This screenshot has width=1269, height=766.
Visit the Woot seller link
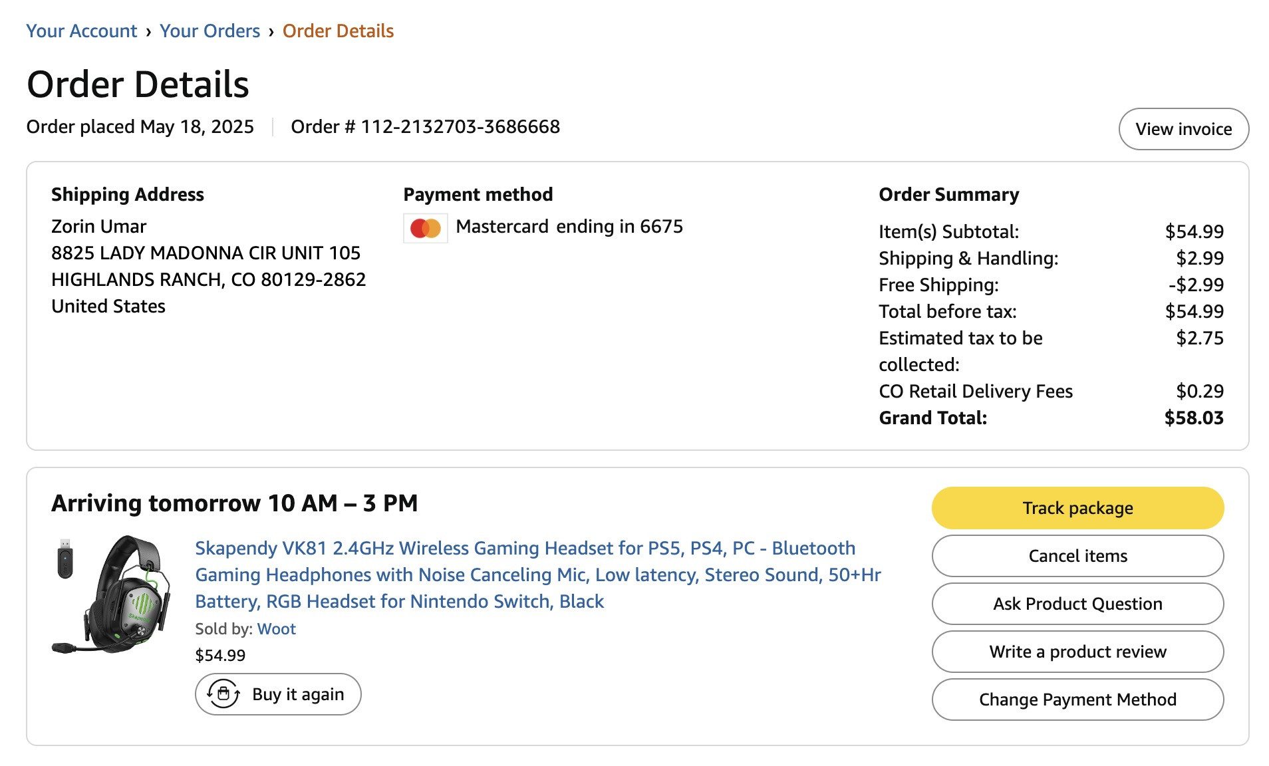coord(276,629)
